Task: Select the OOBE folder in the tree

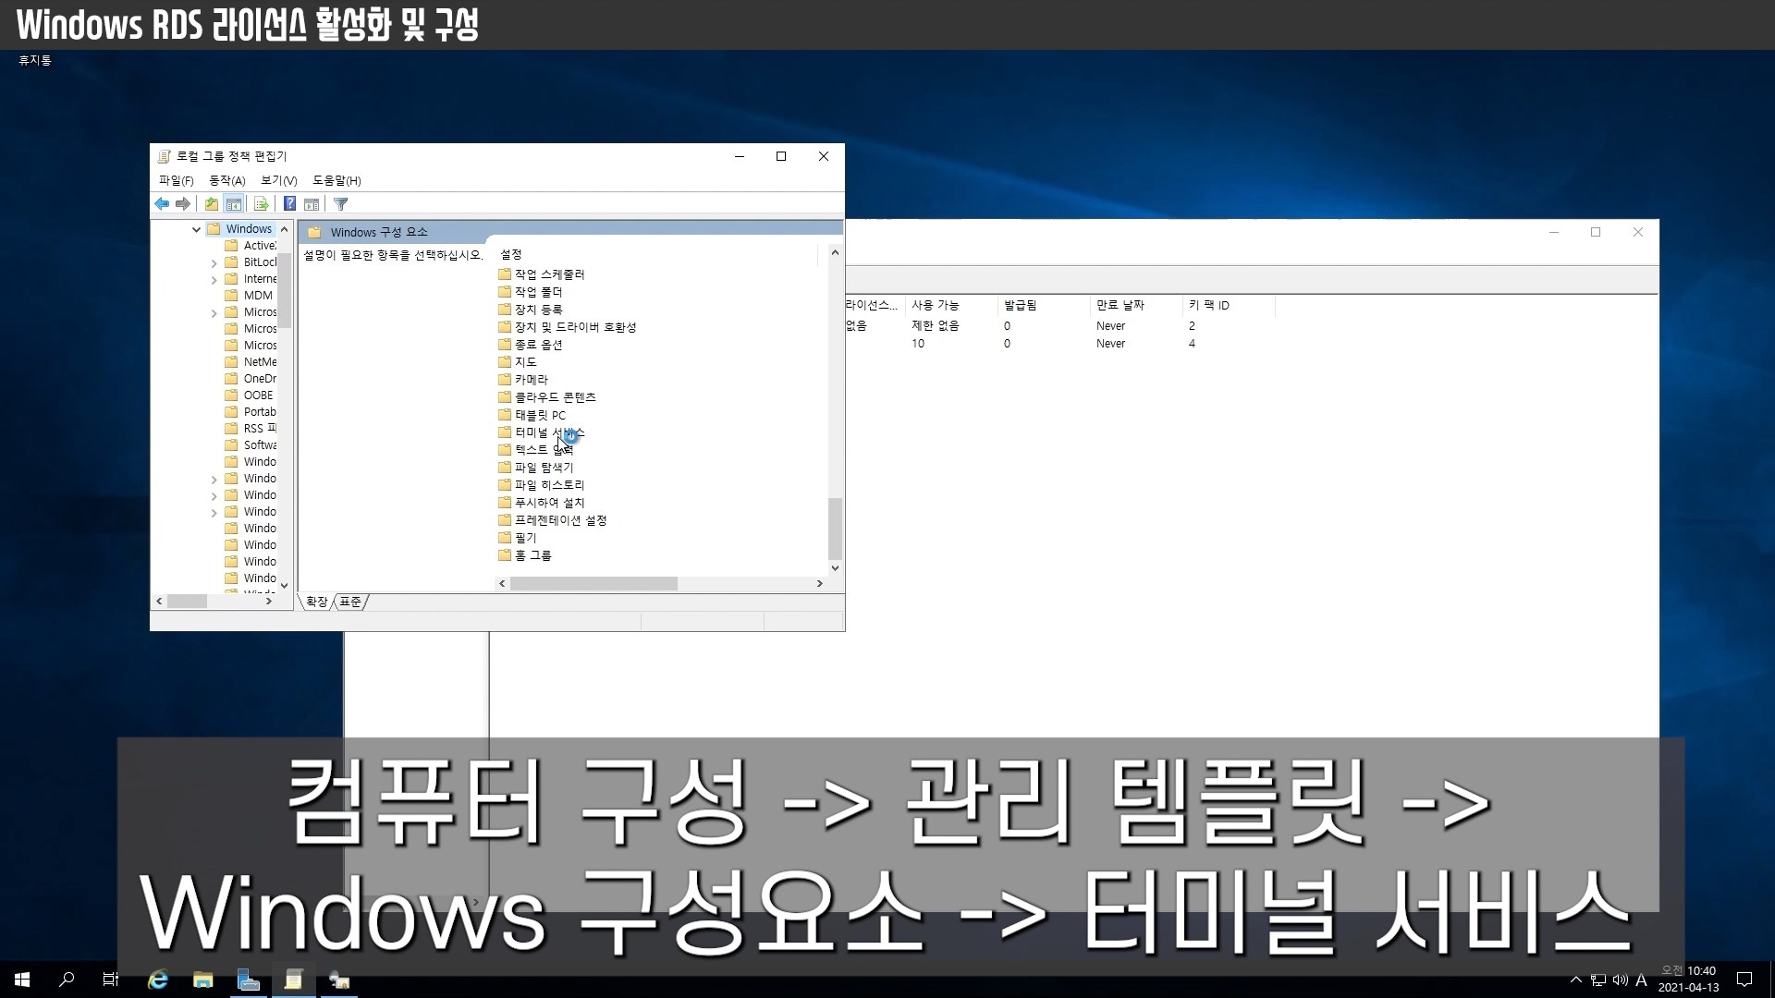Action: click(x=250, y=396)
